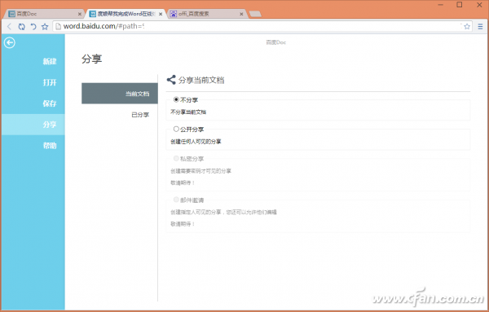
Task: Click the share icon beside 分享当前文档
Action: (171, 80)
